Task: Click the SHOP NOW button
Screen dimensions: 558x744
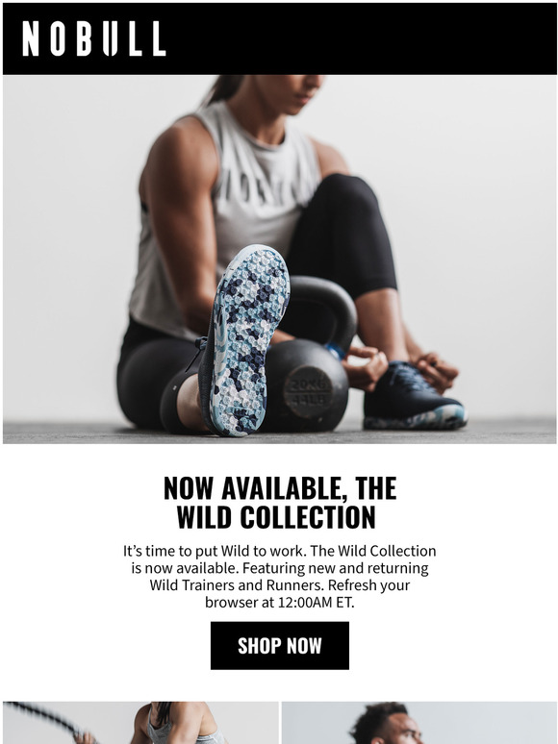Action: pos(280,645)
